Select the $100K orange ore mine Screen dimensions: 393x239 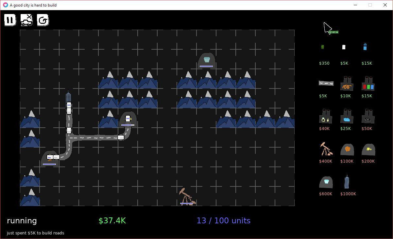point(347,150)
